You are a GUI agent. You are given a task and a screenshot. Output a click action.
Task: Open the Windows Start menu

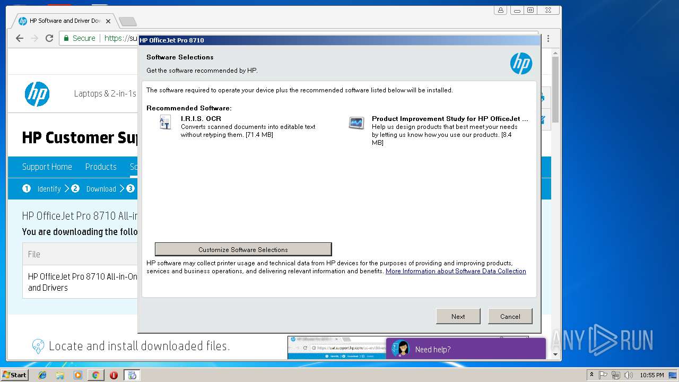[14, 375]
